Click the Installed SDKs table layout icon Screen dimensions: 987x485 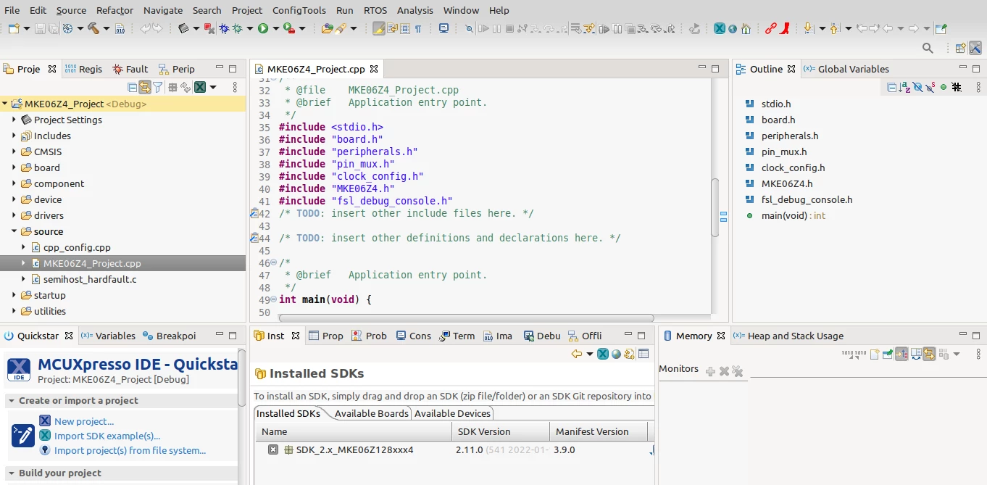(644, 354)
